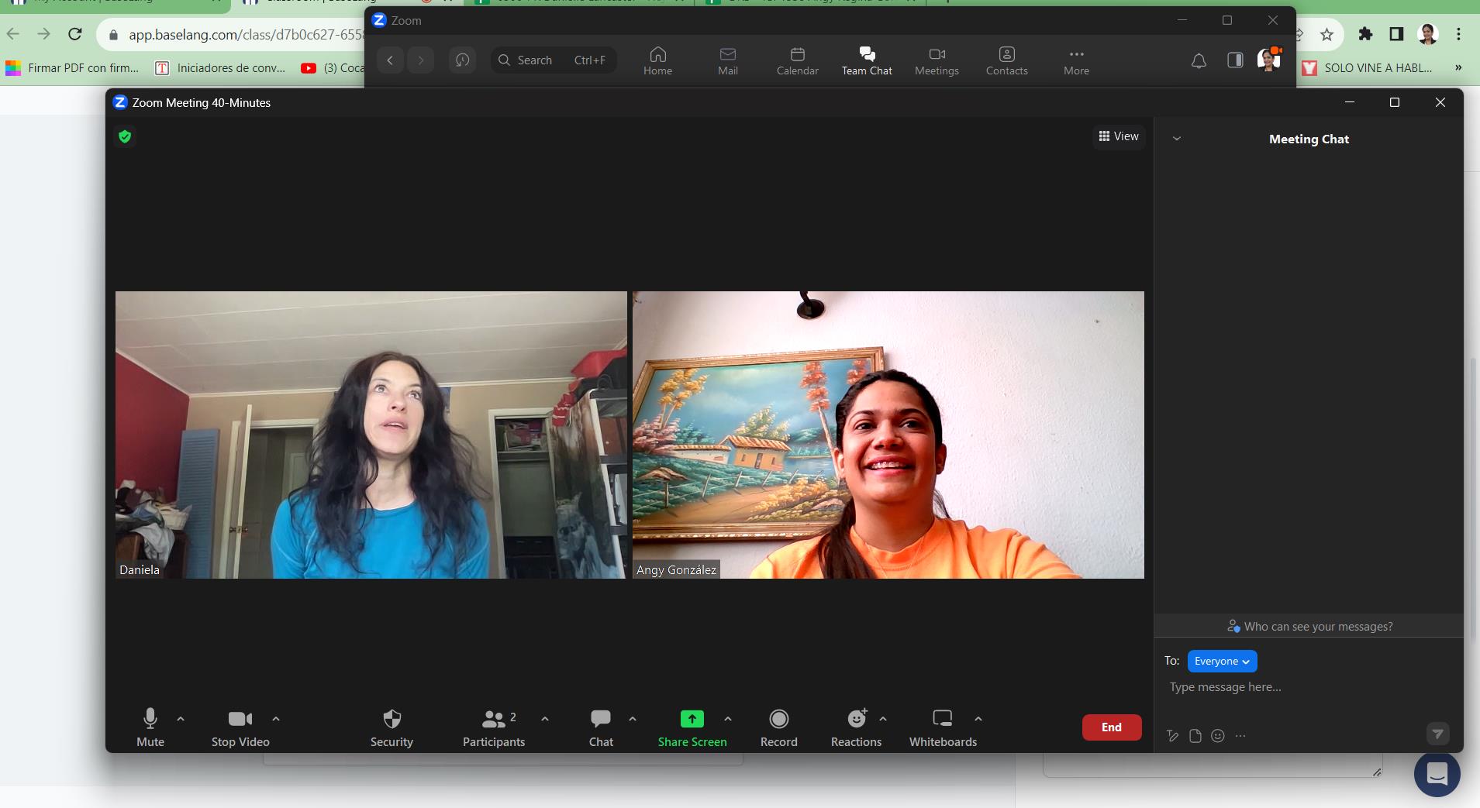Open the Reactions emoji panel
Screen dimensions: 1480x808
click(x=856, y=720)
